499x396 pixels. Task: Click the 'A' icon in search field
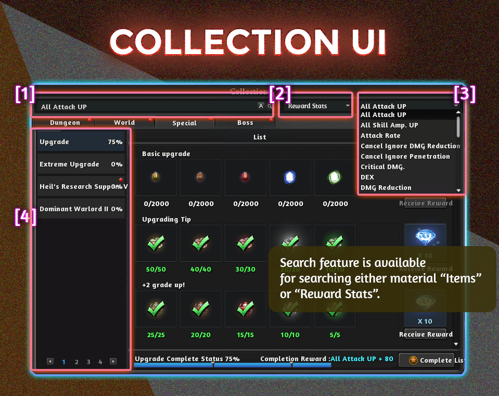pyautogui.click(x=261, y=106)
